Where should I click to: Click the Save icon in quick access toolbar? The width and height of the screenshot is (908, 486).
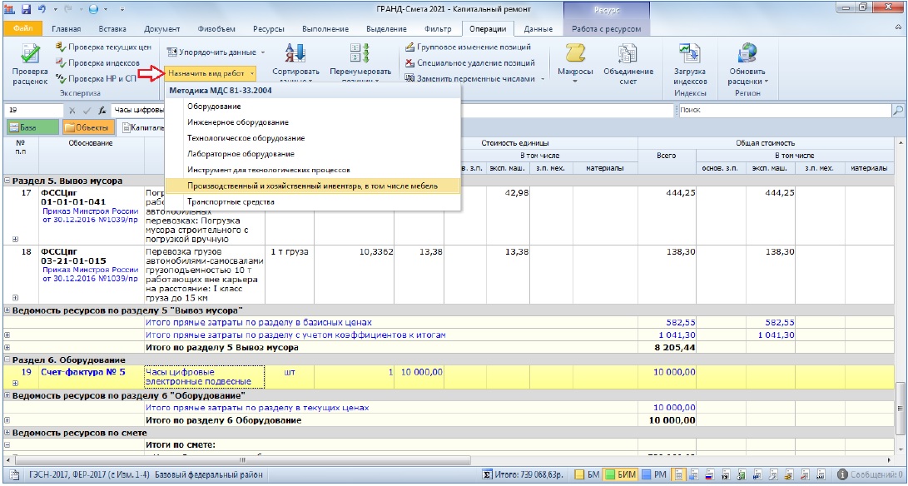[27, 10]
